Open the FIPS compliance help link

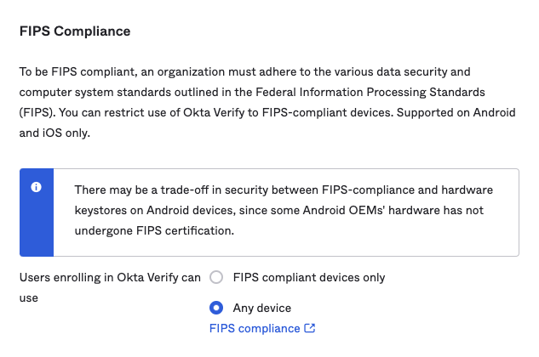click(x=255, y=328)
